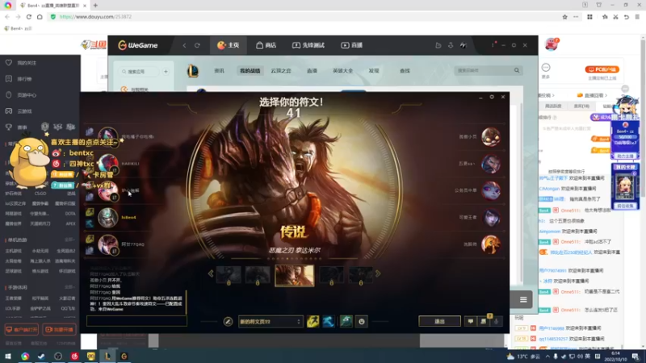Image resolution: width=646 pixels, height=363 pixels.
Task: Click teammate 阿甘77QAQ portrait
Action: (x=108, y=244)
